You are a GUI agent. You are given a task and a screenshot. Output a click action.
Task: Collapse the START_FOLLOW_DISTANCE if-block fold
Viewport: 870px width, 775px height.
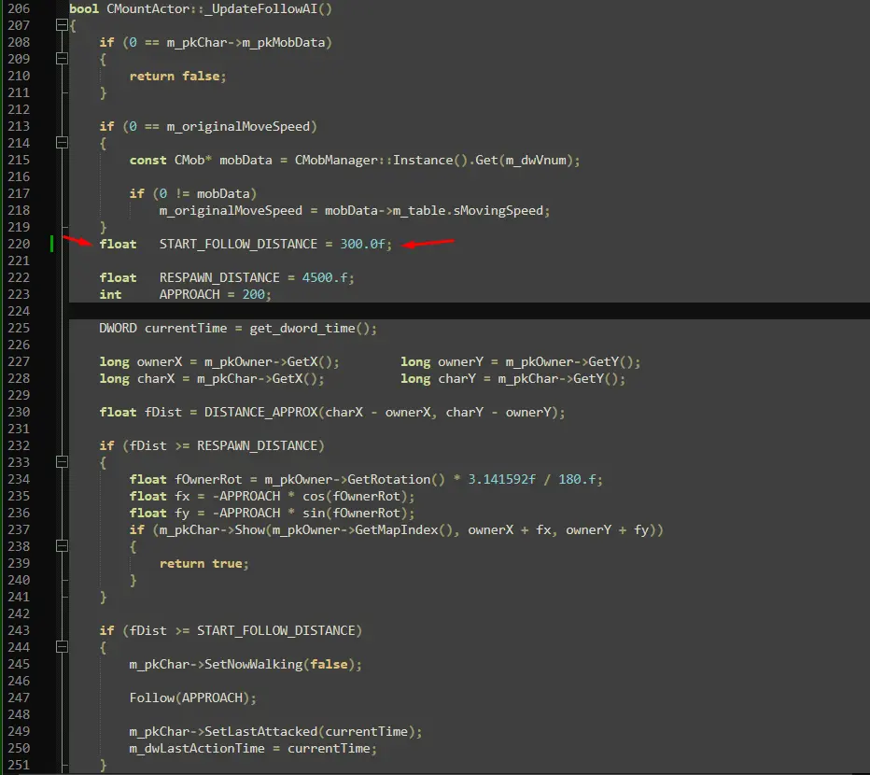click(x=61, y=647)
